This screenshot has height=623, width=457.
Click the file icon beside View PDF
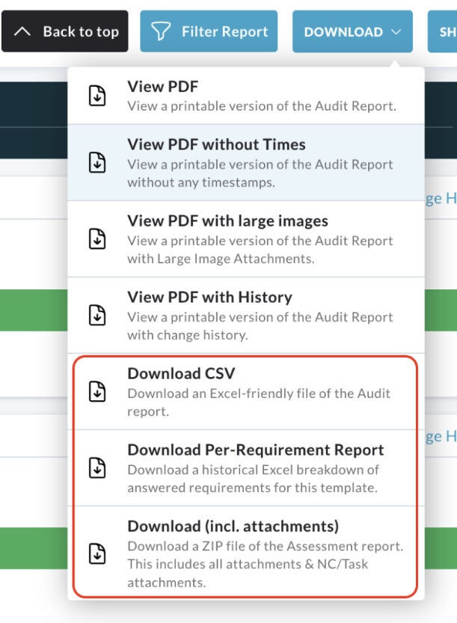97,96
